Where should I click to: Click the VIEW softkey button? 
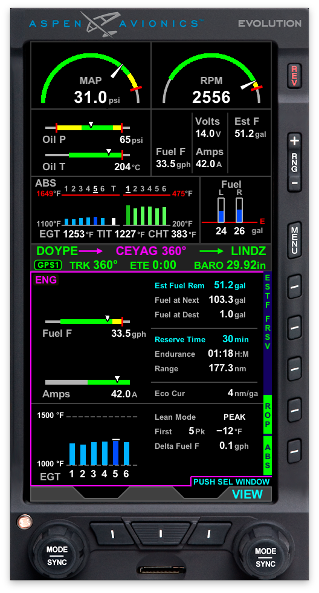click(247, 494)
